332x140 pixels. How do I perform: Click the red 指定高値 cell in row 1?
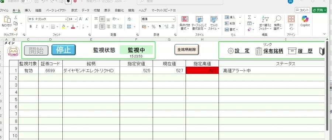(x=202, y=71)
